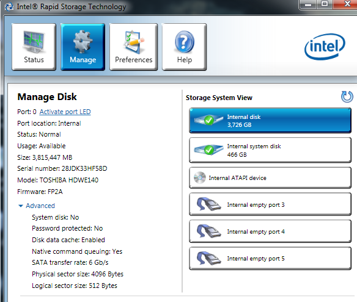Image resolution: width=357 pixels, height=302 pixels.
Task: Click the Preferences clipboard icon
Action: (133, 41)
